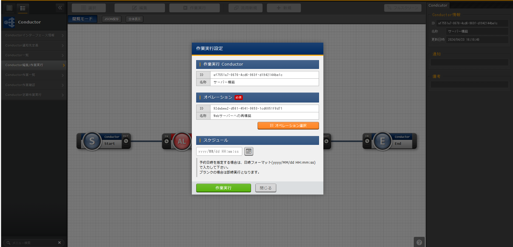Expand the Conductor通知先定義 menu section
The height and width of the screenshot is (247, 513).
pos(34,45)
